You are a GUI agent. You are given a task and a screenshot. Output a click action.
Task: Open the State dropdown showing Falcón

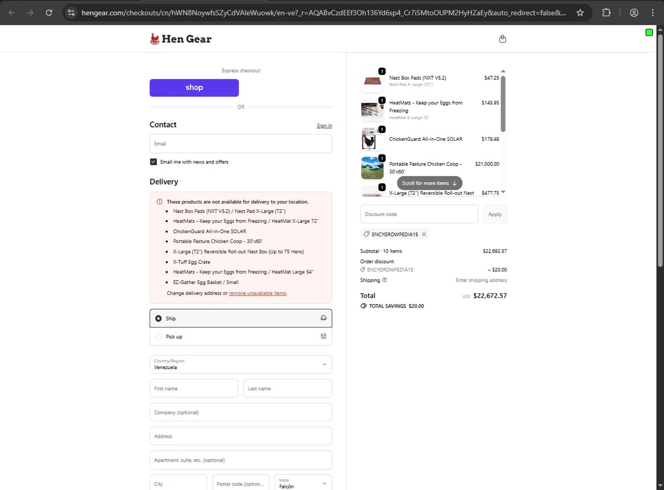point(303,483)
